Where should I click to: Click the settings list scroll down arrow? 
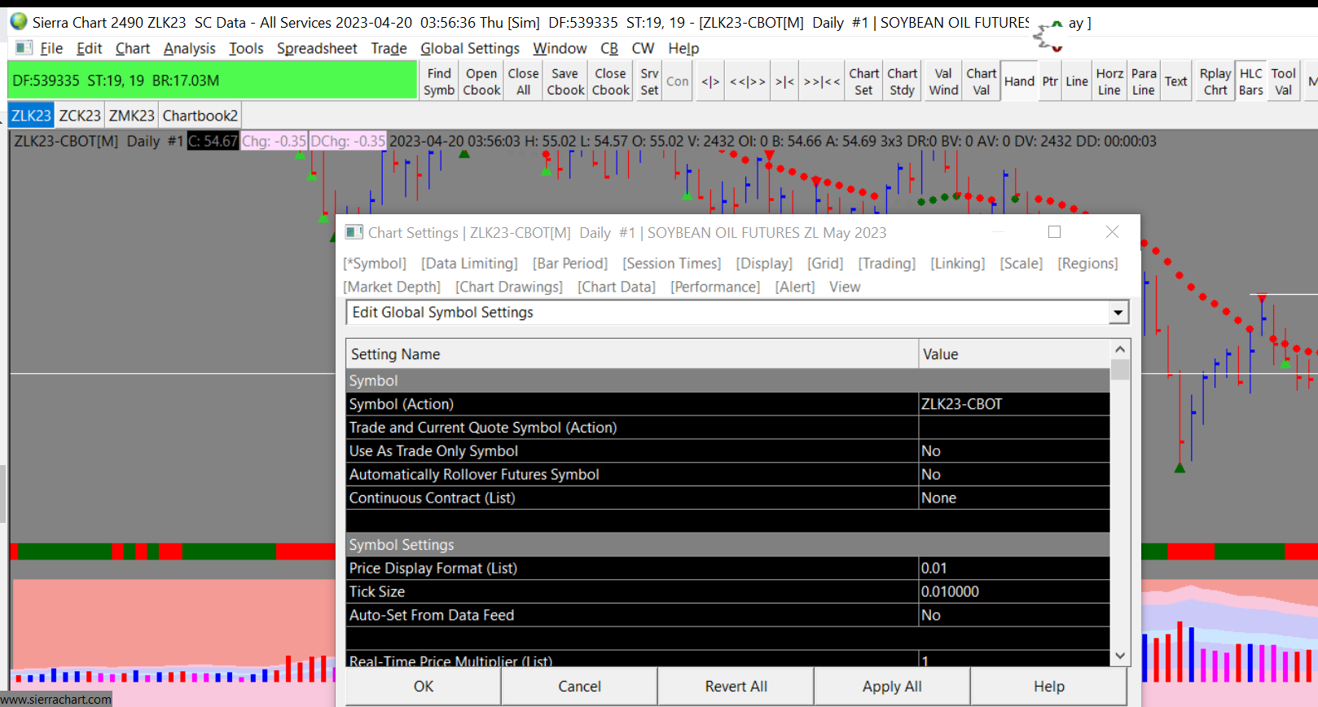click(x=1120, y=656)
